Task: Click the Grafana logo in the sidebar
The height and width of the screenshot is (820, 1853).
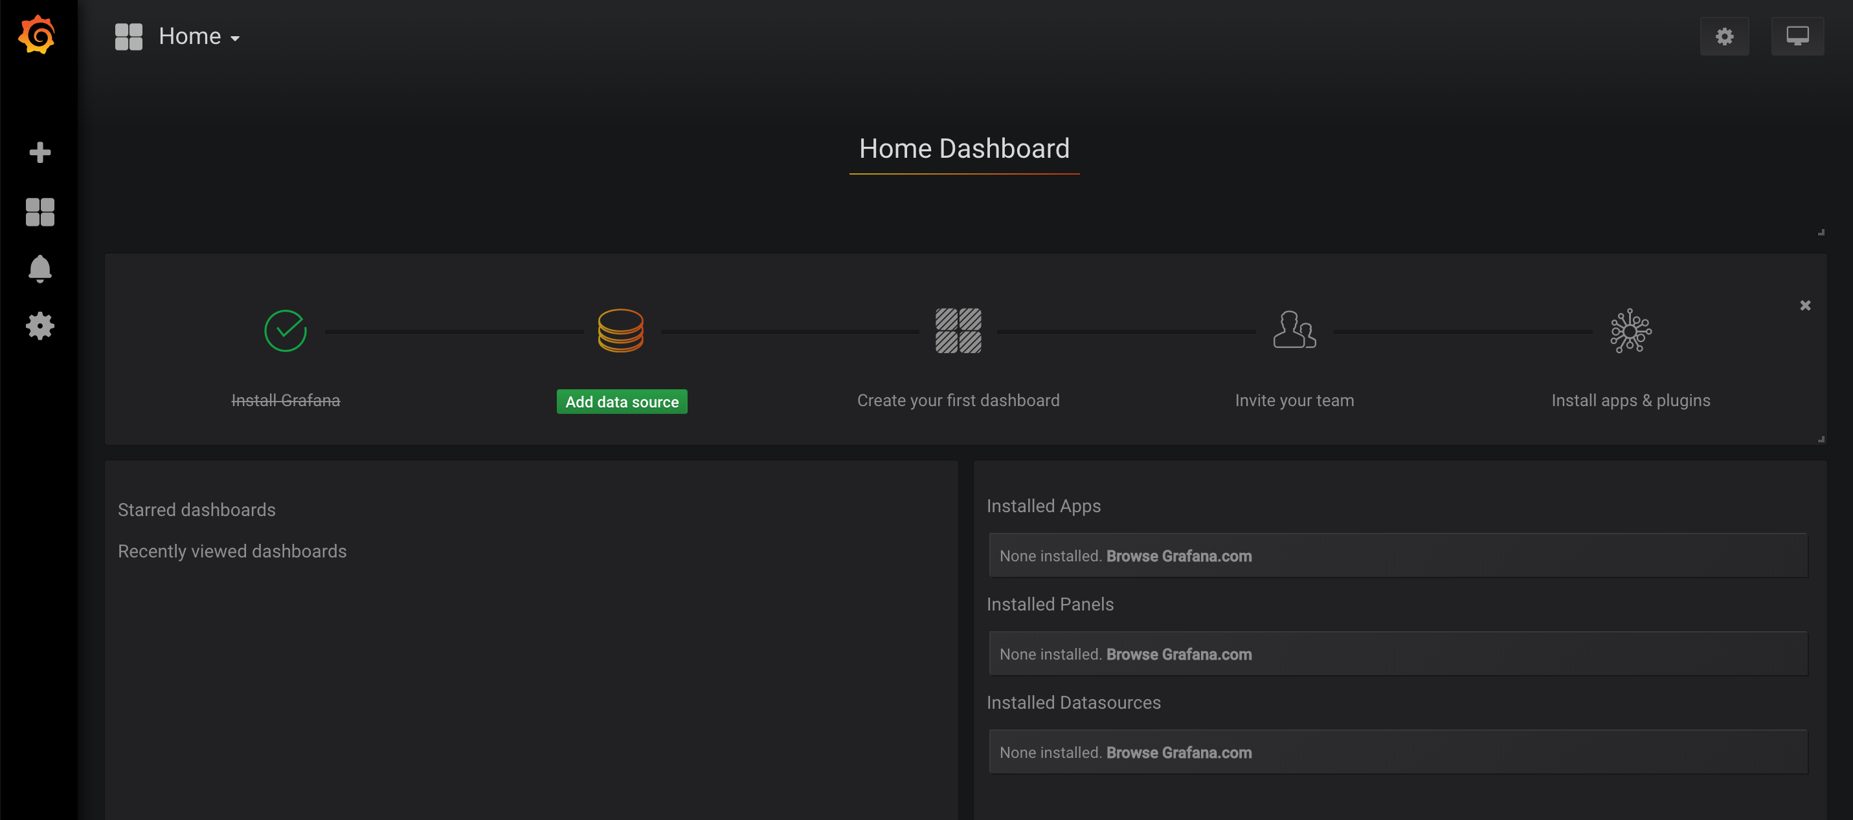Action: tap(38, 34)
